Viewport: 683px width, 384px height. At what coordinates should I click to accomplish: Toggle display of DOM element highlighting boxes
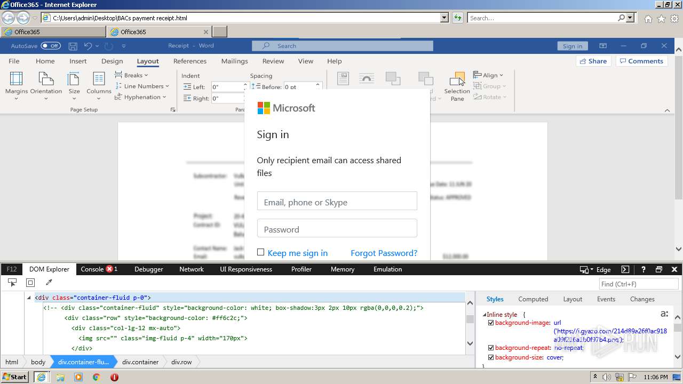coord(30,283)
